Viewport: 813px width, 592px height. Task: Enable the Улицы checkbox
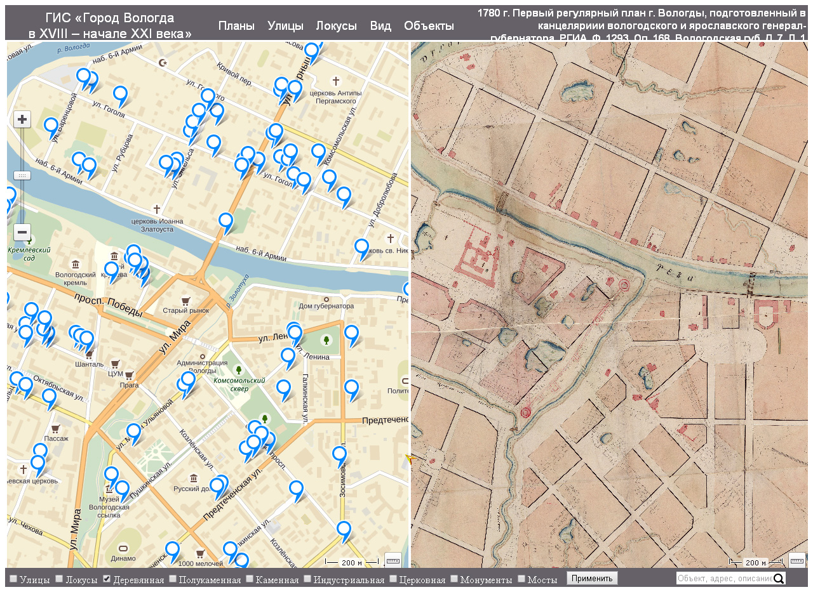coord(13,579)
